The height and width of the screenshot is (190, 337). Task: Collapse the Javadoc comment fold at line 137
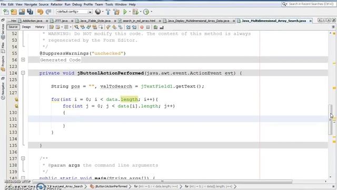click(23, 158)
